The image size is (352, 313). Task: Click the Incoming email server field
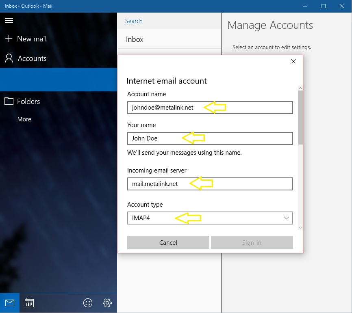click(210, 184)
